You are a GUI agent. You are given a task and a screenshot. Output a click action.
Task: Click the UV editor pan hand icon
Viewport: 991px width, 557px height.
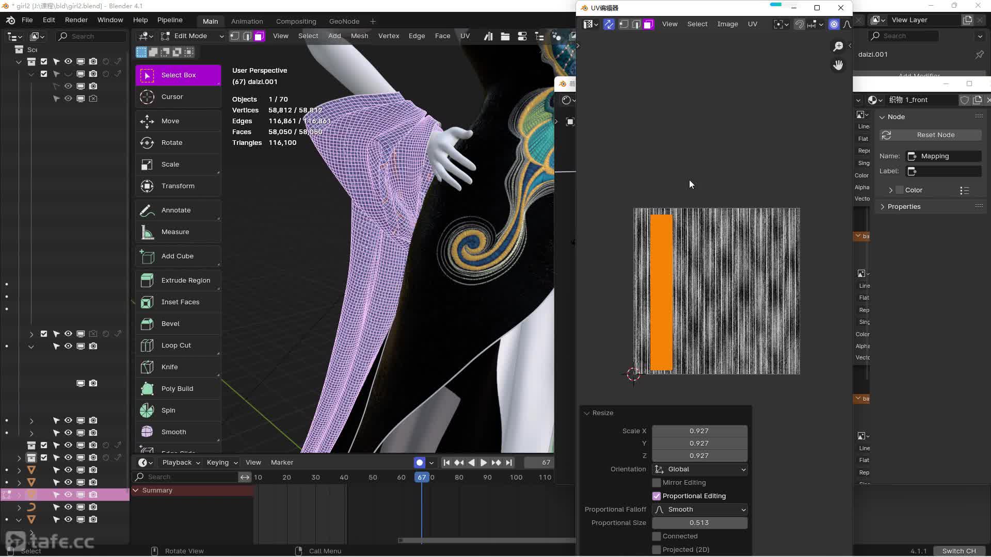pos(838,65)
